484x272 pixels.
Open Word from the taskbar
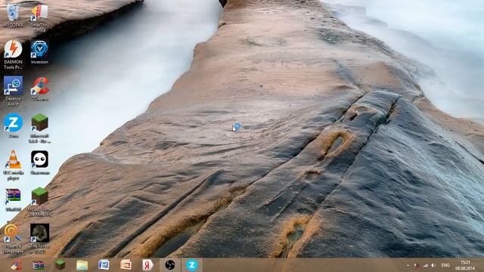point(104,265)
